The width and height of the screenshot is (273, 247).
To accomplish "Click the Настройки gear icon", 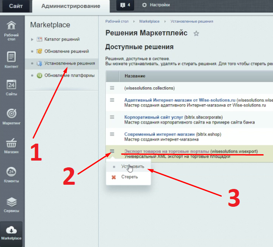I will coord(144,5).
